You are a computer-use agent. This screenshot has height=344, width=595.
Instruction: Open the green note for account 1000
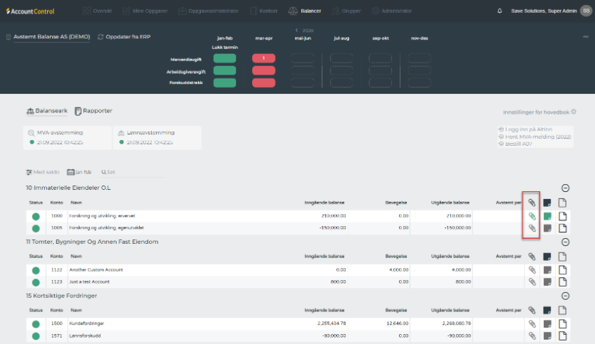tap(547, 216)
